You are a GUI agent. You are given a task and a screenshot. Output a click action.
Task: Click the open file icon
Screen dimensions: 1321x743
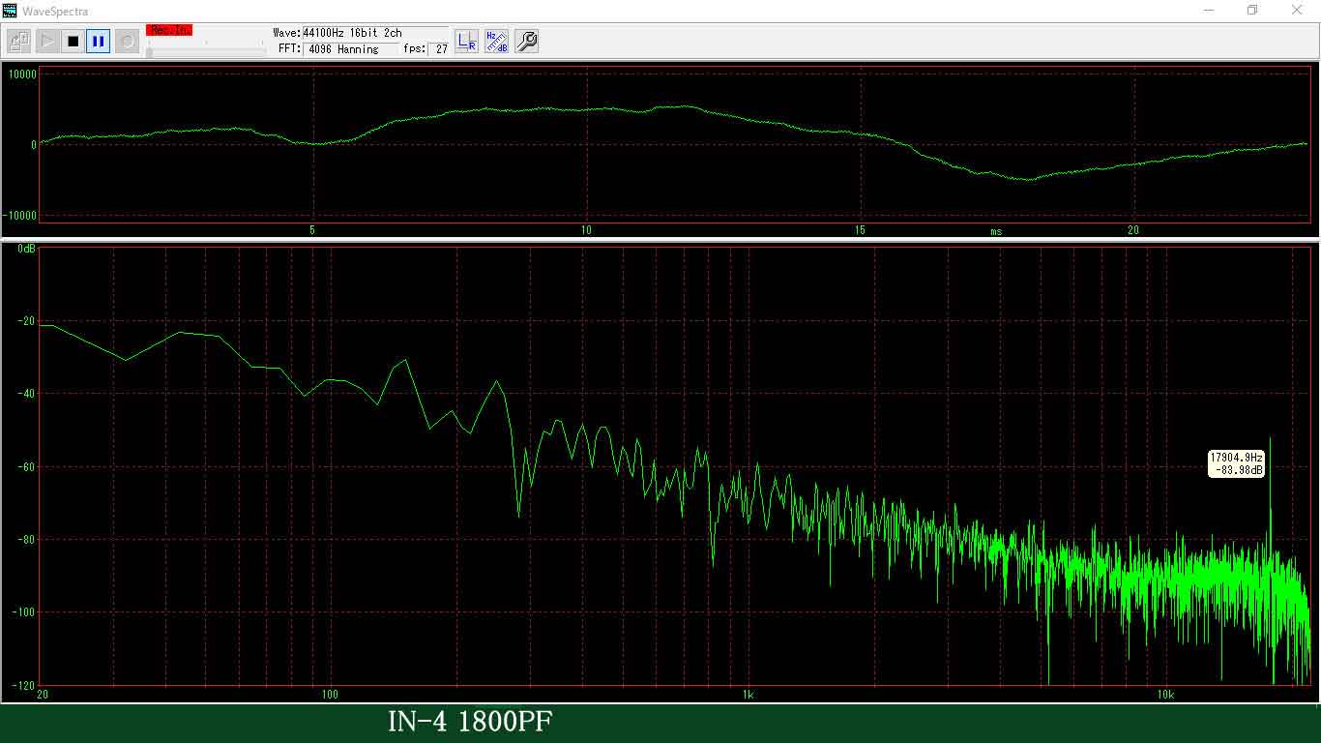pos(19,42)
